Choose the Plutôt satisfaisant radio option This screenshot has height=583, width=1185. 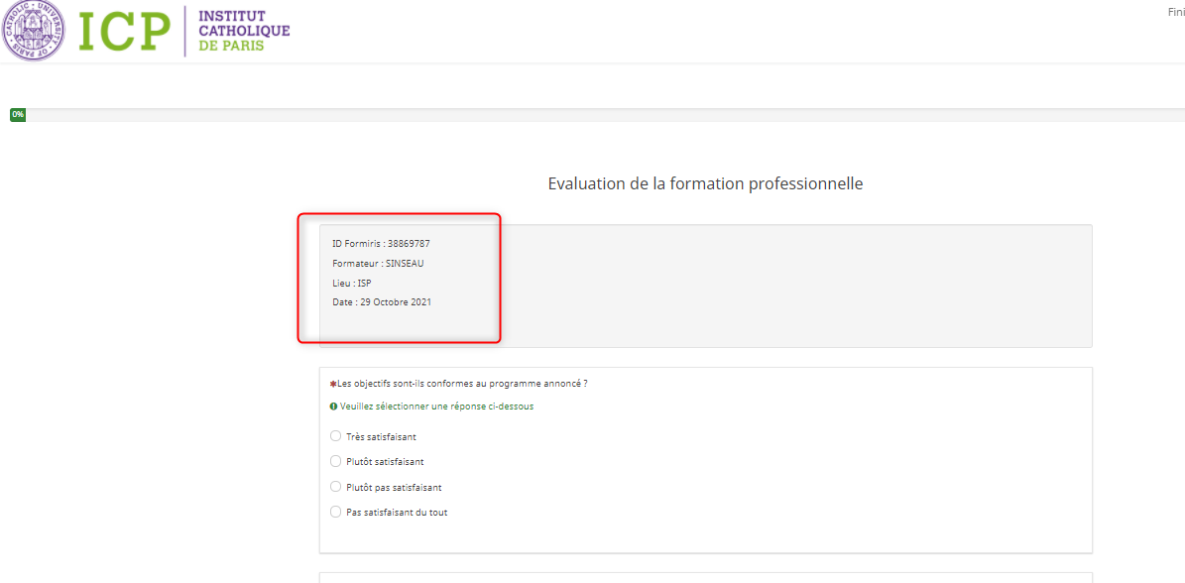click(335, 461)
